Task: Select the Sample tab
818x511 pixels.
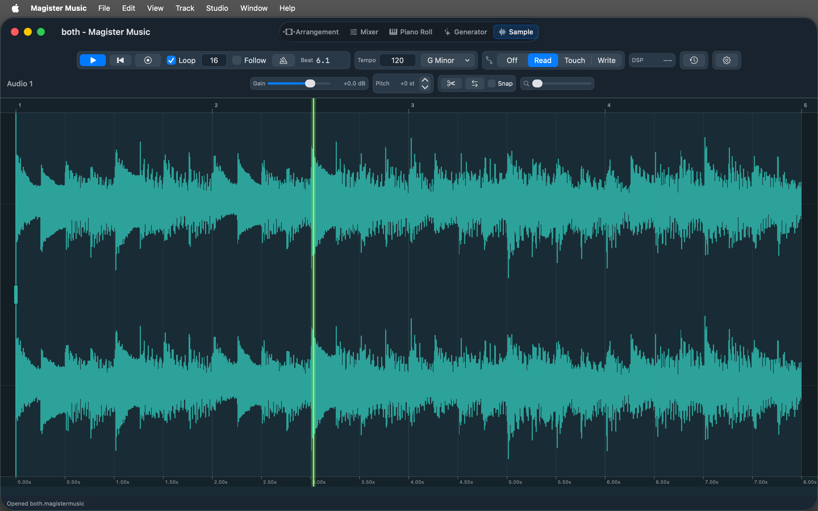Action: point(516,32)
